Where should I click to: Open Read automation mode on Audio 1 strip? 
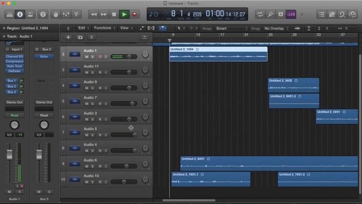pyautogui.click(x=14, y=115)
